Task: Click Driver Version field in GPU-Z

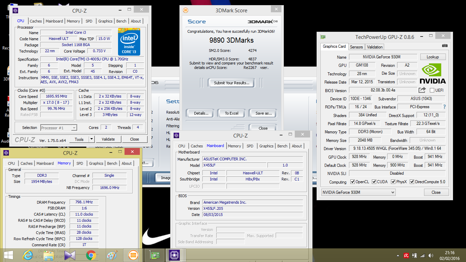Action: tap(397, 149)
